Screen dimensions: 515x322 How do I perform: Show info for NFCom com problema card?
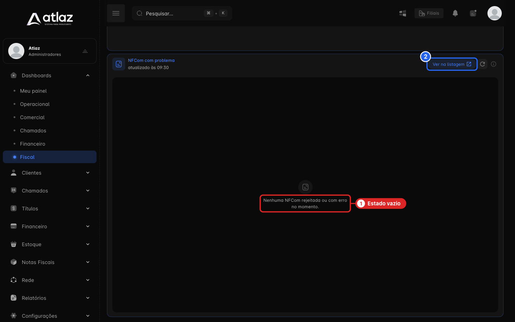click(x=494, y=64)
